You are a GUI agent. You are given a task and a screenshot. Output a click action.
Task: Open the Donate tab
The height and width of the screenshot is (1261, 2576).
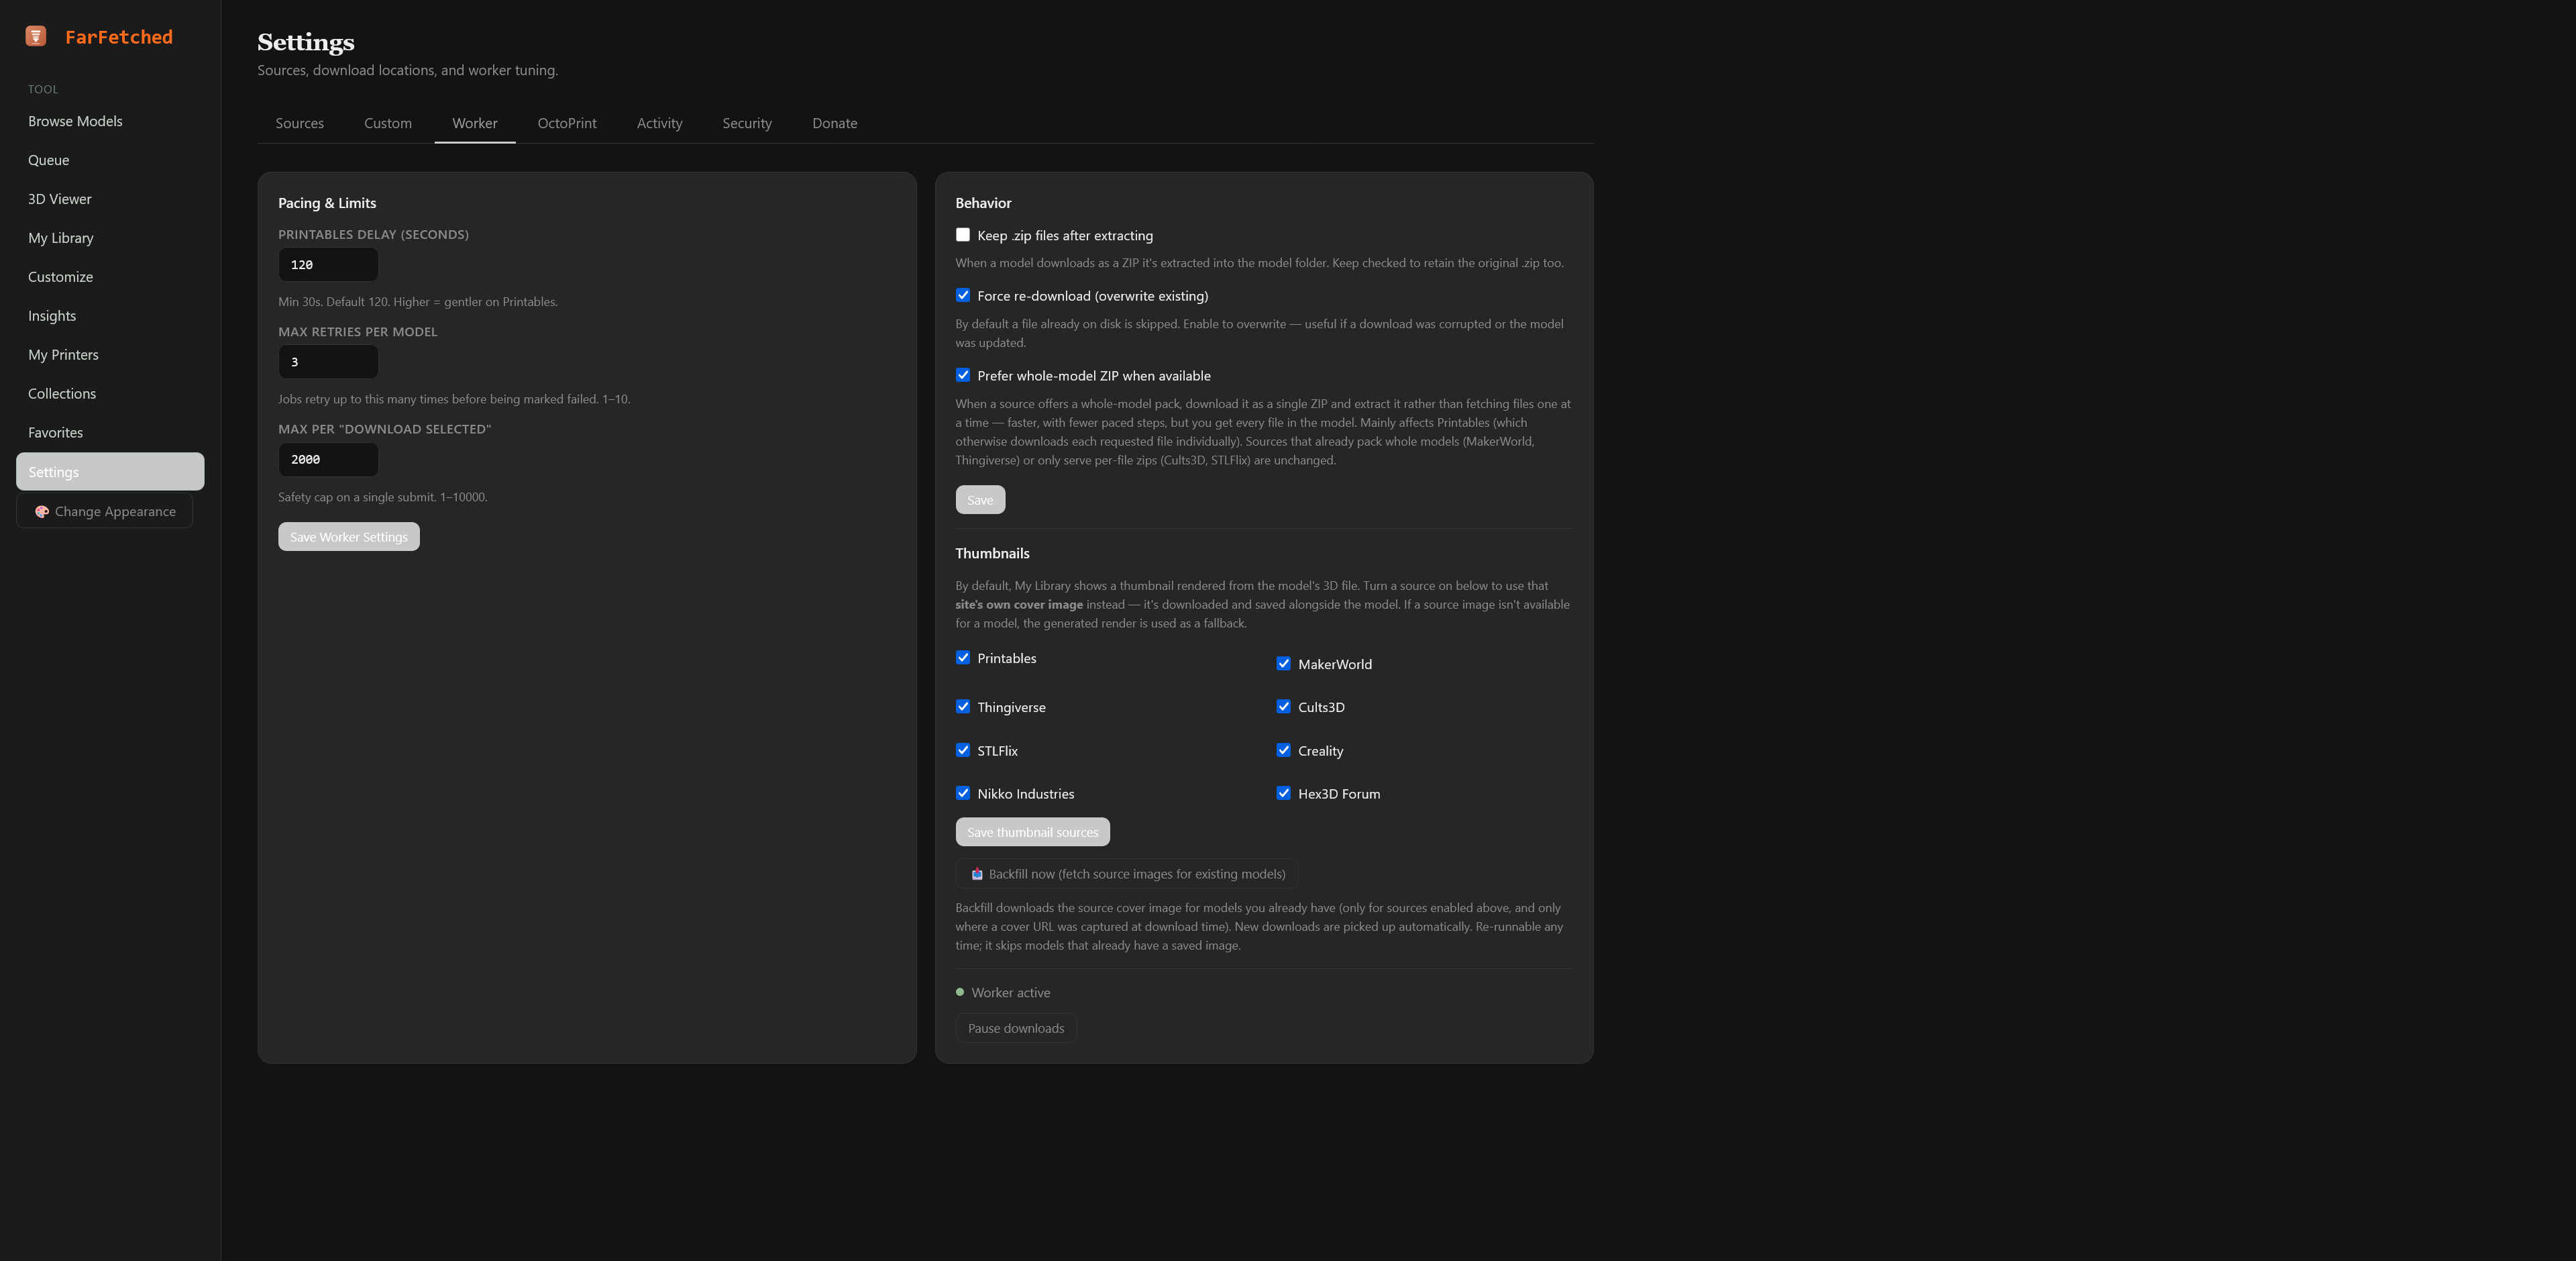coord(835,123)
